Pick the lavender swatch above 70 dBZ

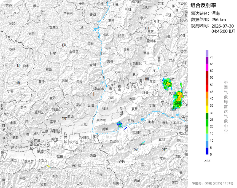coord(207,53)
